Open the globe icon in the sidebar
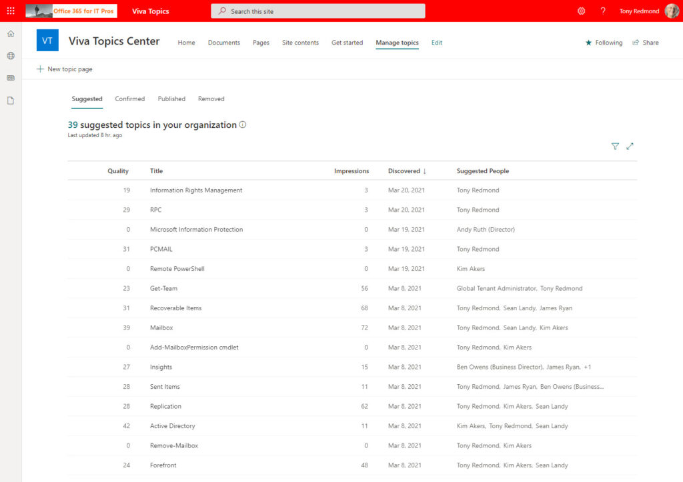 click(11, 56)
